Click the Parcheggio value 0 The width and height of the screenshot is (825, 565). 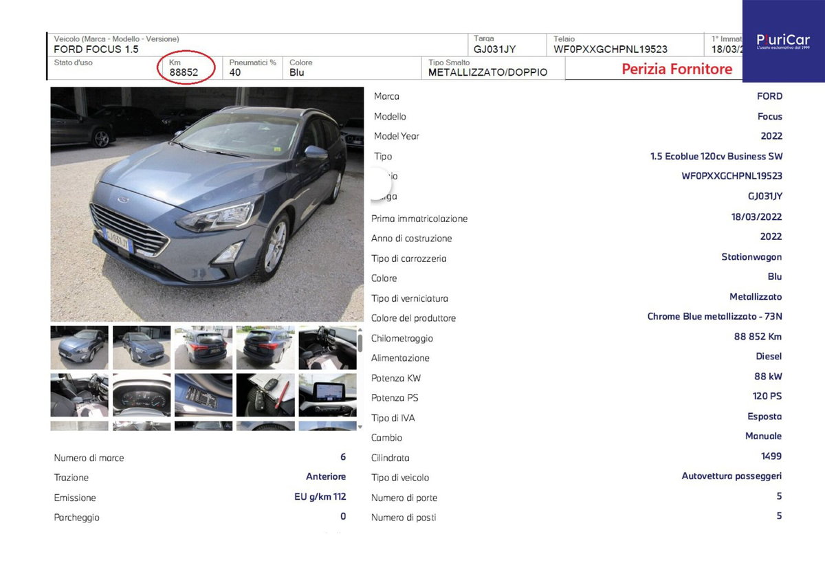click(343, 516)
